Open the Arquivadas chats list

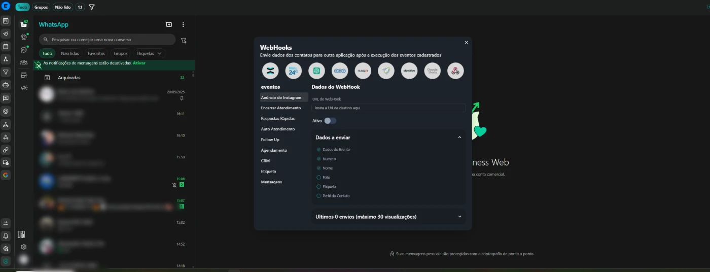69,78
